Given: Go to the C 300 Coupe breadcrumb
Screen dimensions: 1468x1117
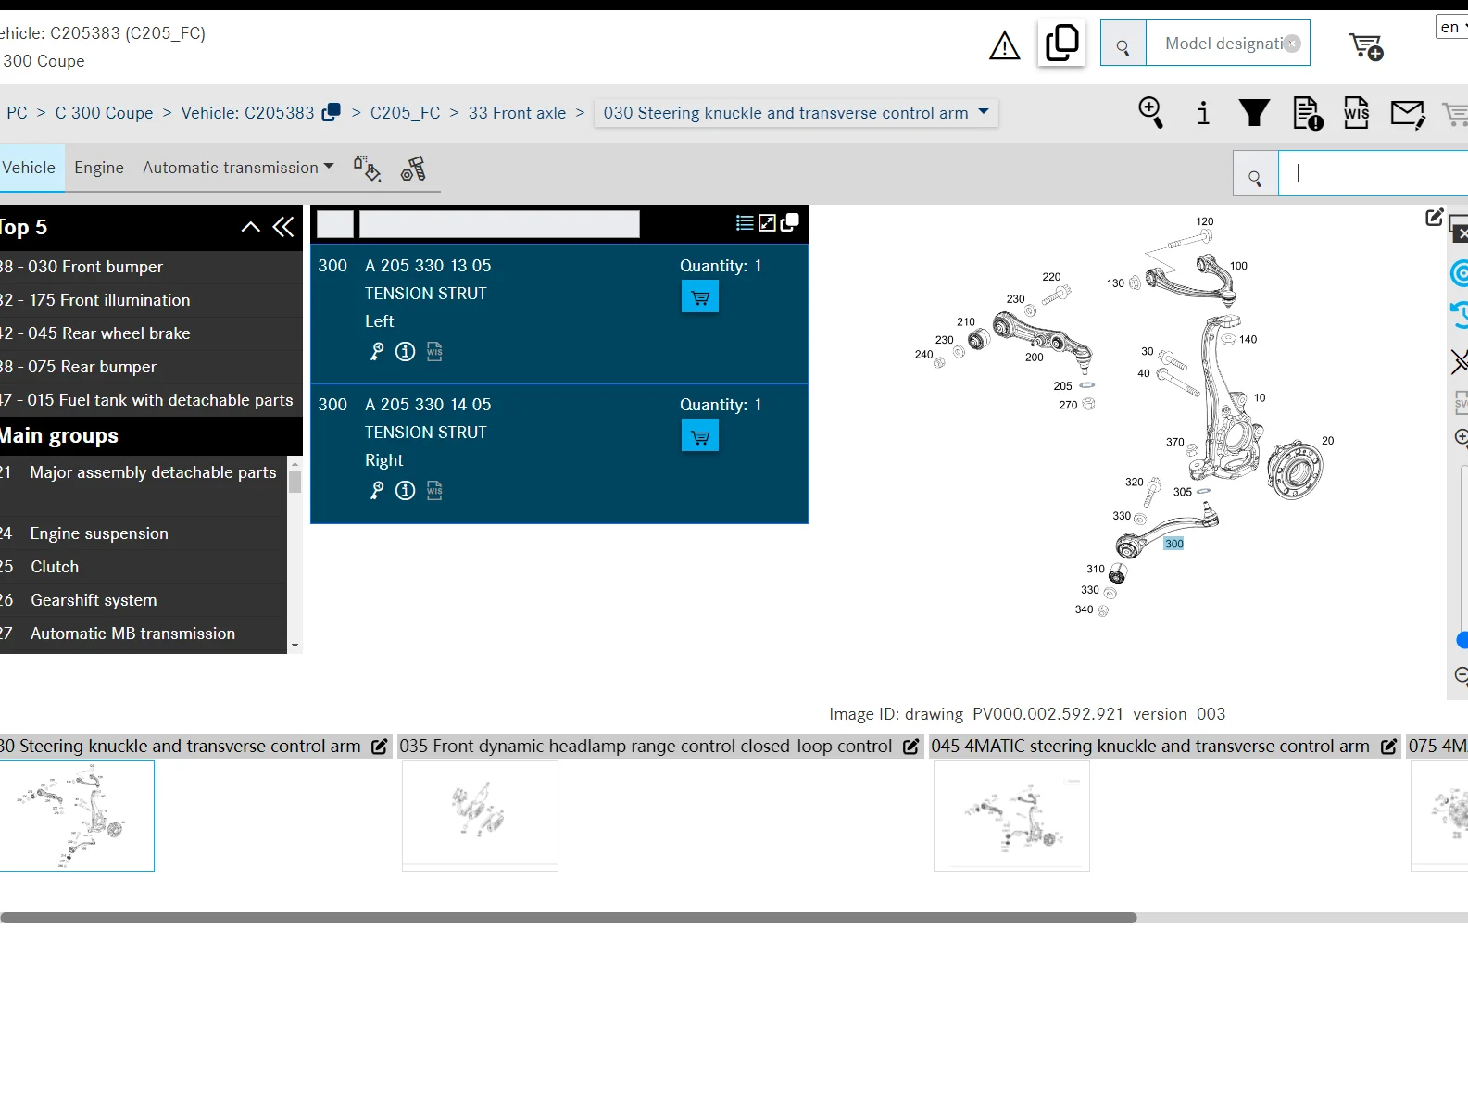Looking at the screenshot, I should [x=105, y=113].
